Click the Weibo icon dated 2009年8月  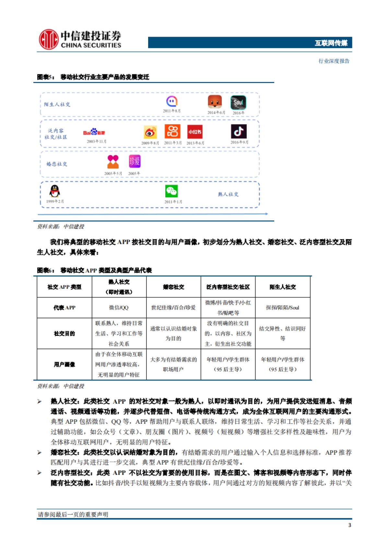tap(150, 132)
